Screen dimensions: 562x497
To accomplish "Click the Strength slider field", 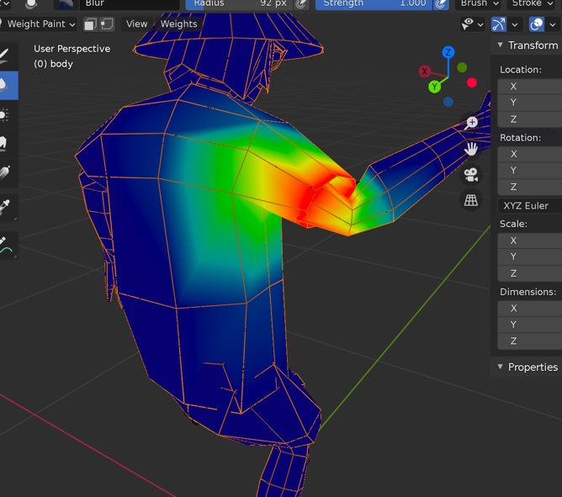I will pyautogui.click(x=373, y=3).
